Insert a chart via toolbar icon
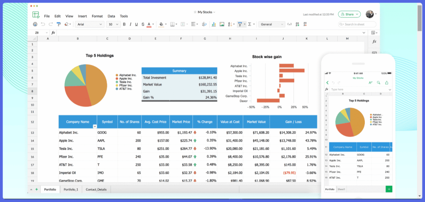425x202 pixels. [214, 24]
